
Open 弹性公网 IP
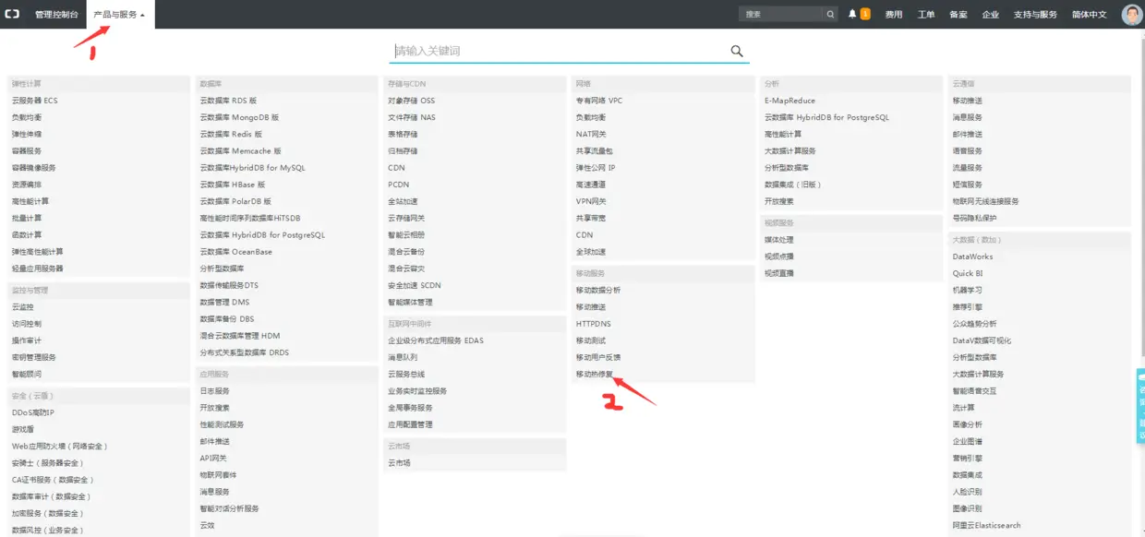(x=596, y=168)
